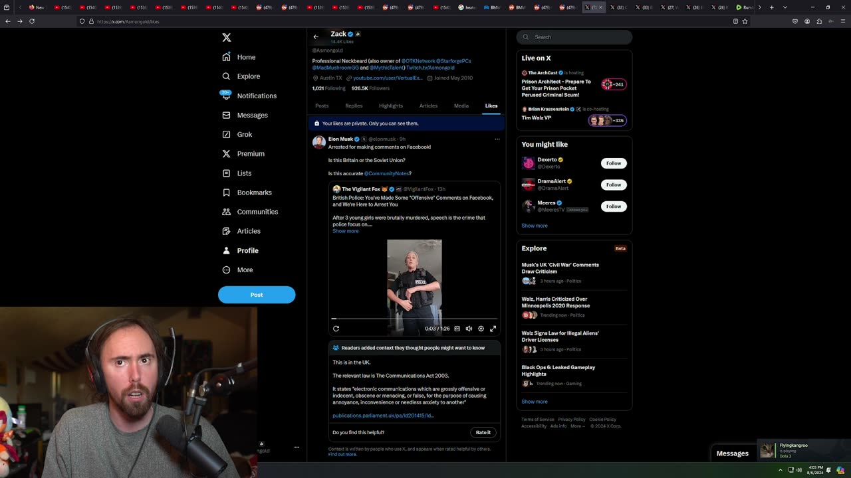
Task: Show more suggested accounts under You might like
Action: coord(535,226)
